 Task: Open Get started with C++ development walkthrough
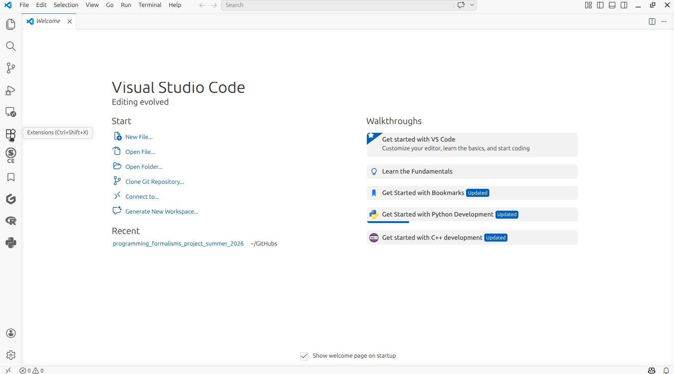coord(472,238)
